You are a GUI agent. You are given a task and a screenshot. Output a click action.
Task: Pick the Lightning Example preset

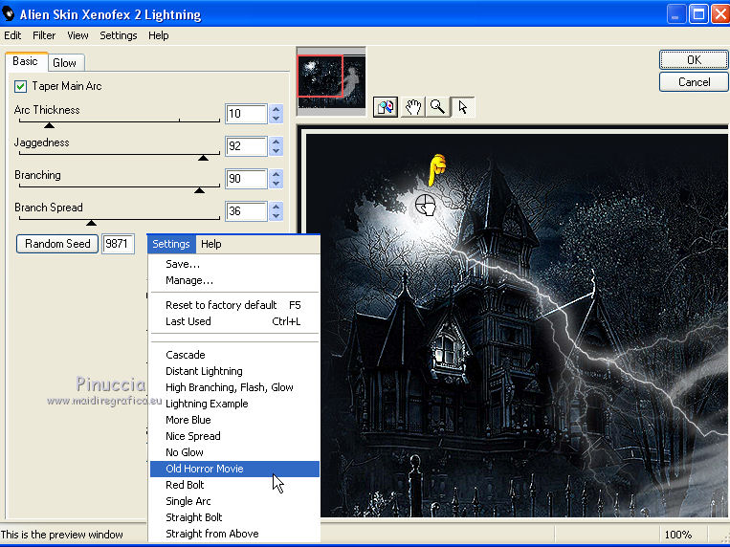click(x=234, y=404)
